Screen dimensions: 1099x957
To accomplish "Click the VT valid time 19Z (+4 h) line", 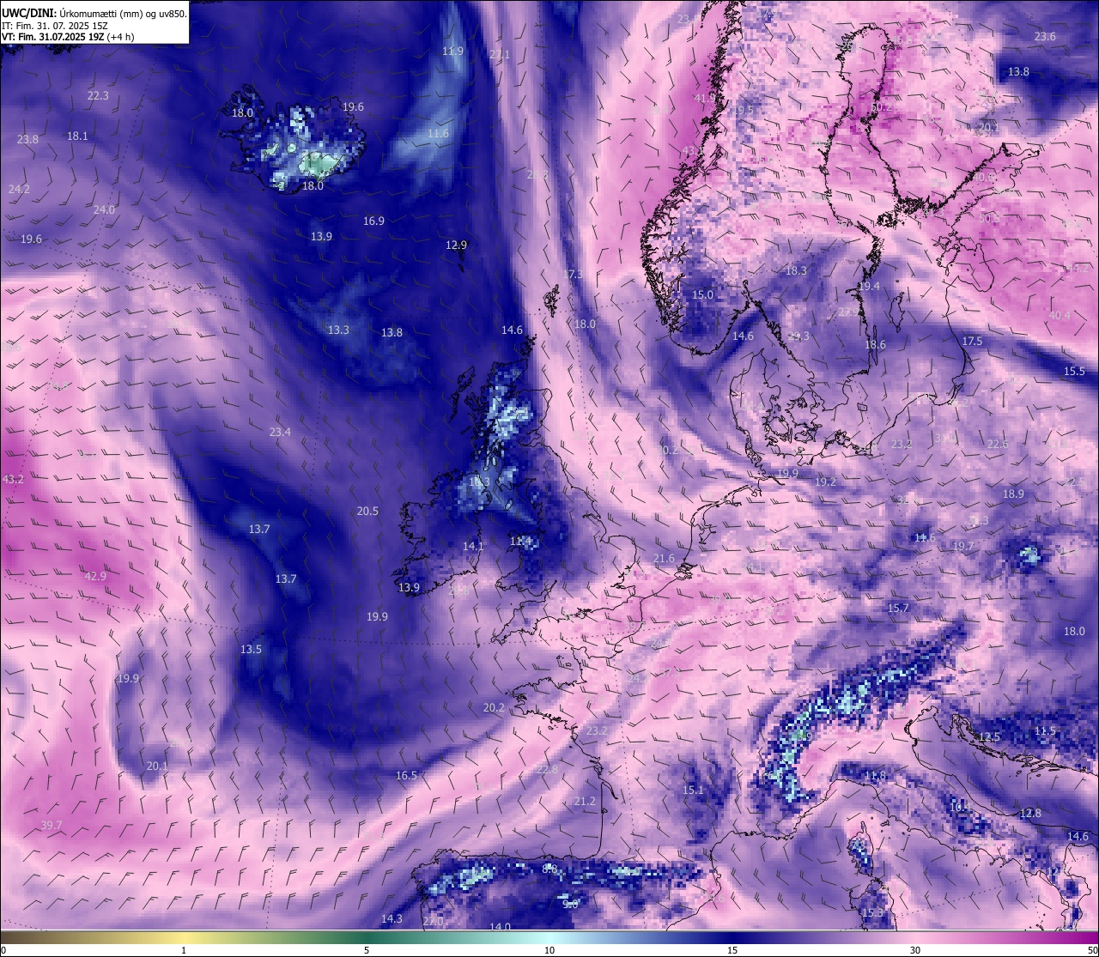I will pyautogui.click(x=68, y=37).
